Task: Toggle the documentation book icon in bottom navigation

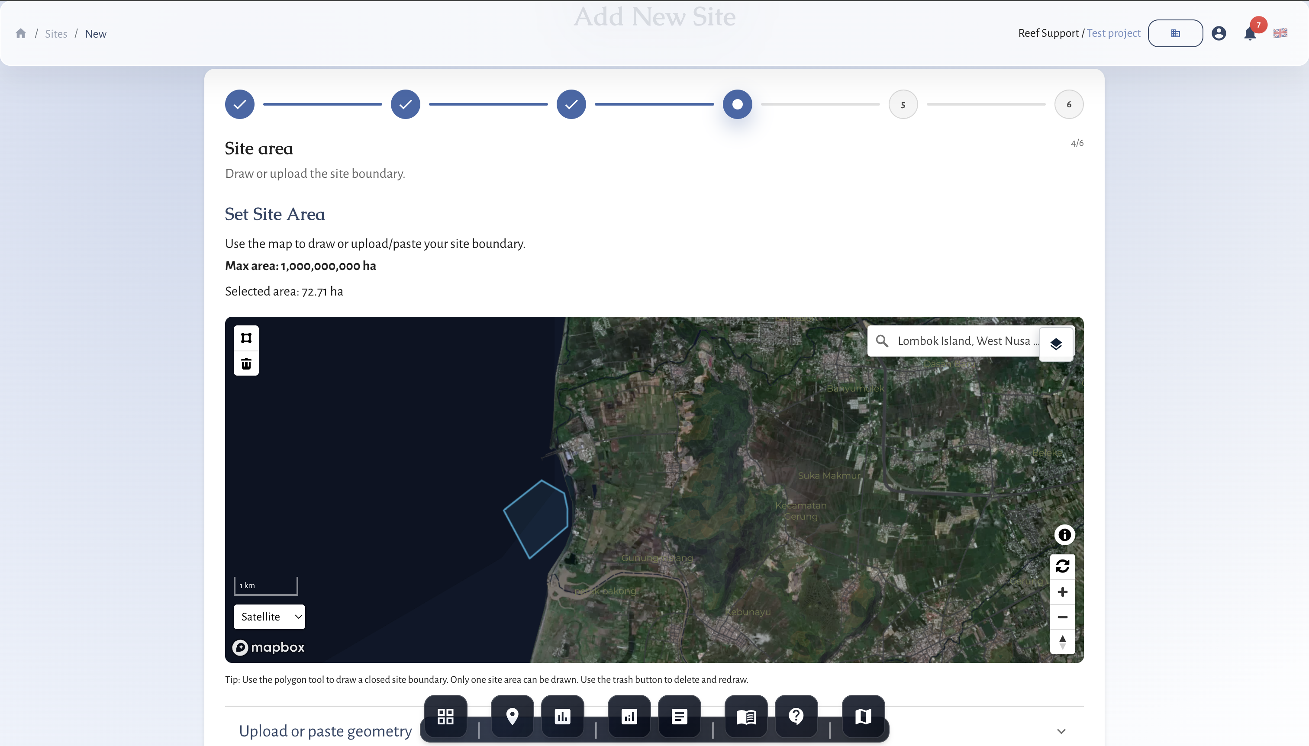Action: pos(746,716)
